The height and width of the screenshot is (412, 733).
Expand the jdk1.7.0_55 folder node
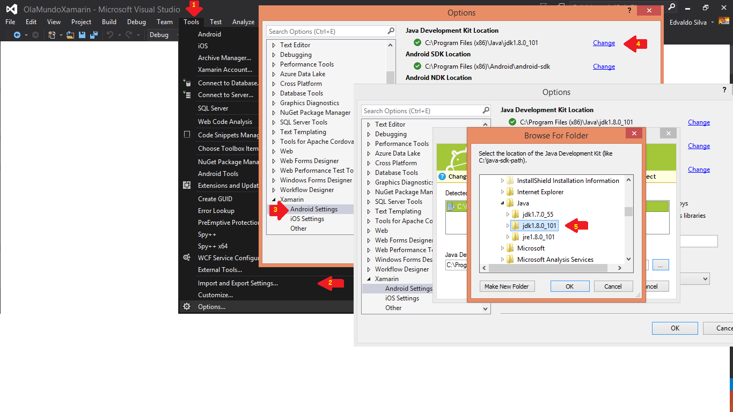click(x=508, y=215)
